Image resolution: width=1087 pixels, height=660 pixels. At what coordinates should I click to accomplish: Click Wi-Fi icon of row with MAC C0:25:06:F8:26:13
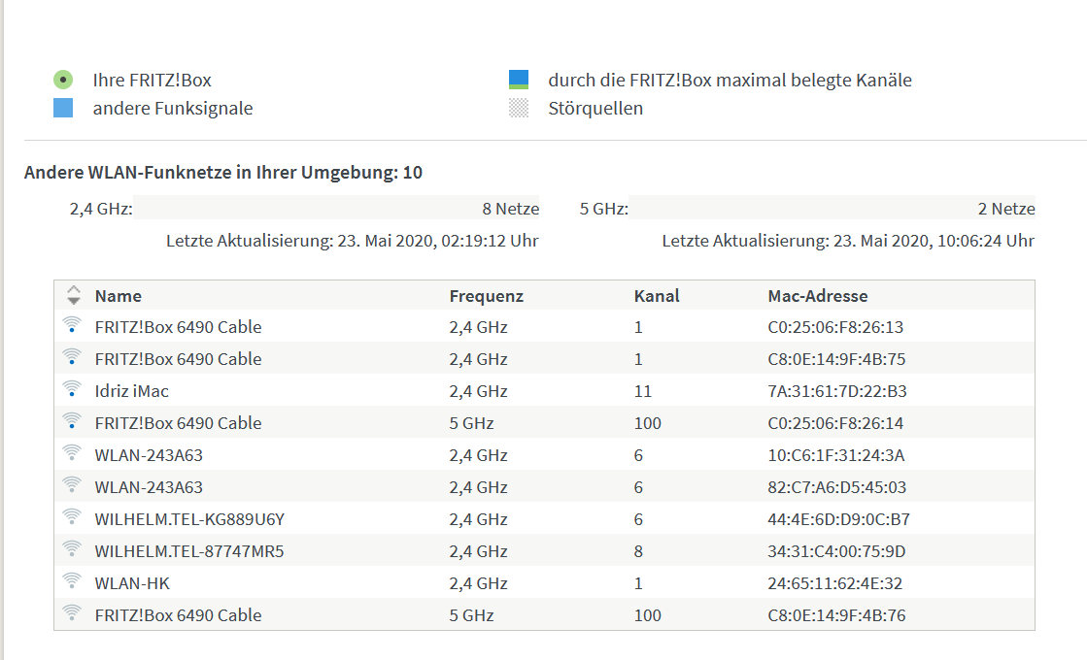71,326
